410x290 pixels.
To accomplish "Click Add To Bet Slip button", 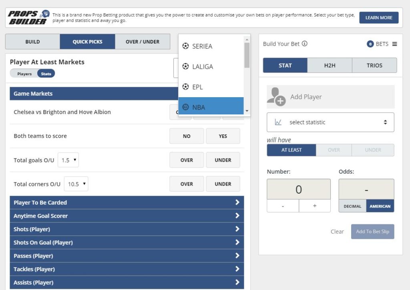I will tap(372, 232).
